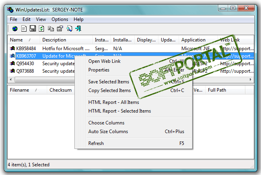Image resolution: width=261 pixels, height=175 pixels.
Task: Click the KB963707 row icon
Action: point(12,56)
